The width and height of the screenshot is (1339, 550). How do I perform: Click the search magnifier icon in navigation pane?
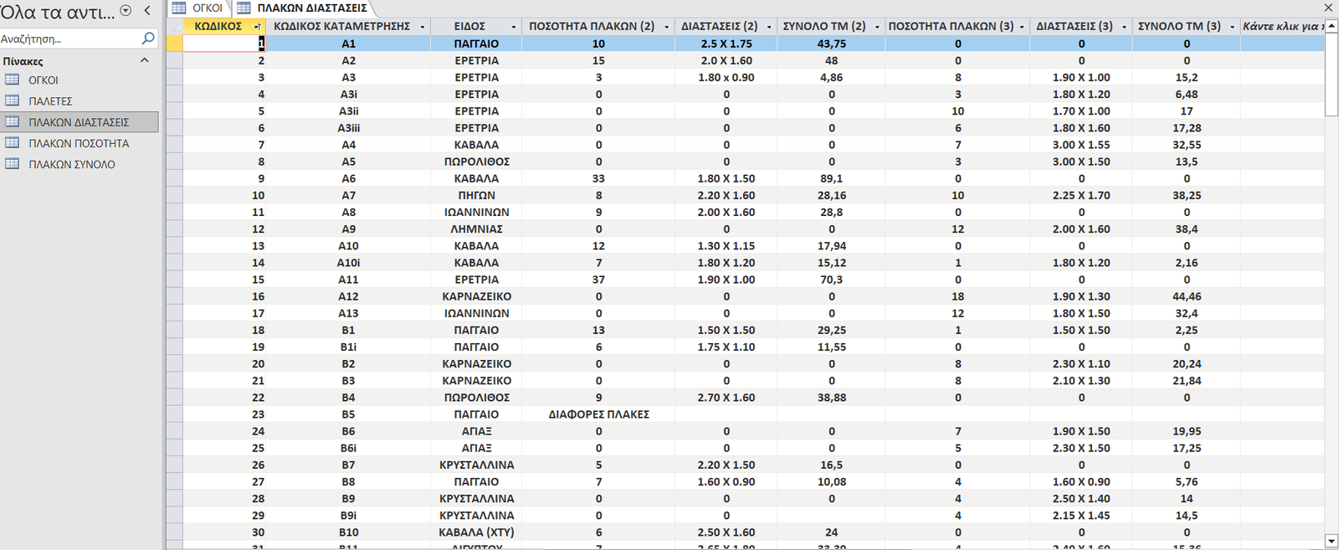148,39
